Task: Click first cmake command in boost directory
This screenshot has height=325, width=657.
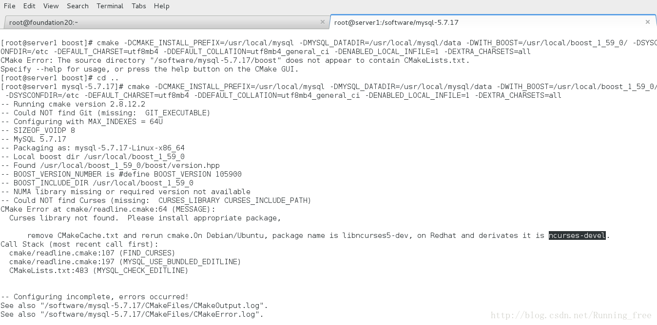Action: (x=328, y=47)
